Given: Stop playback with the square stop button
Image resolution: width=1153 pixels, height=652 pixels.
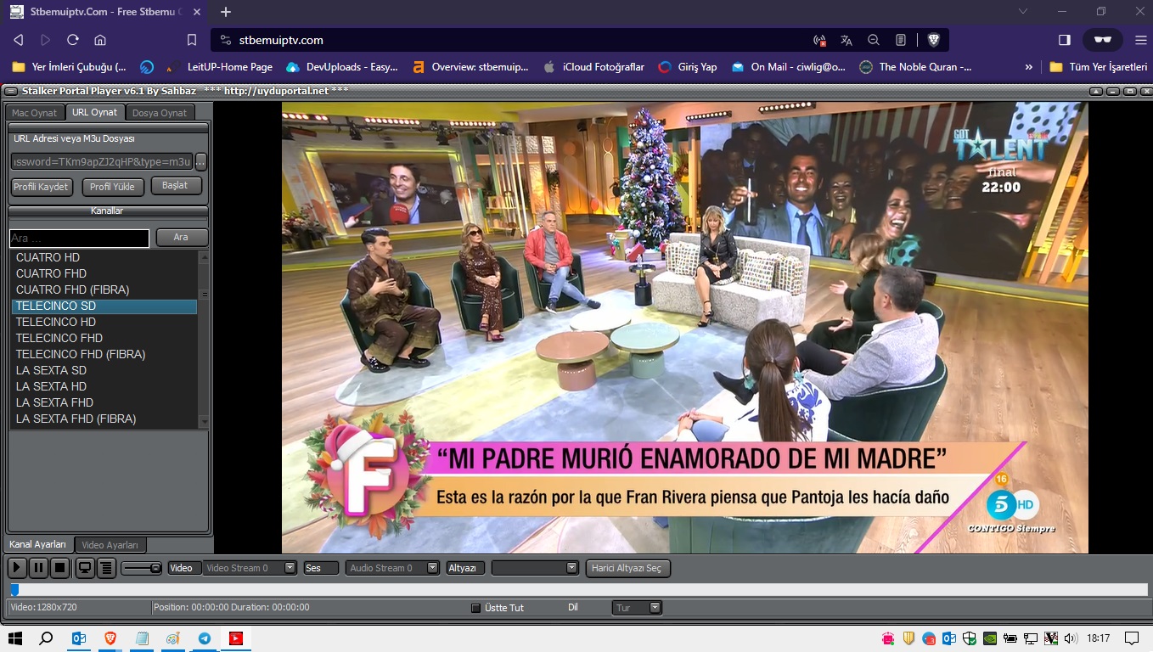Looking at the screenshot, I should (59, 568).
